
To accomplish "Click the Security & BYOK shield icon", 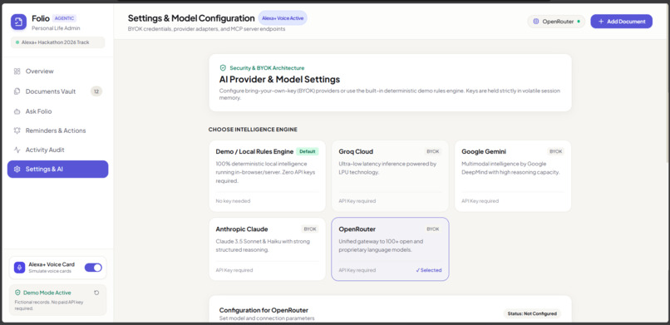I will (x=223, y=68).
